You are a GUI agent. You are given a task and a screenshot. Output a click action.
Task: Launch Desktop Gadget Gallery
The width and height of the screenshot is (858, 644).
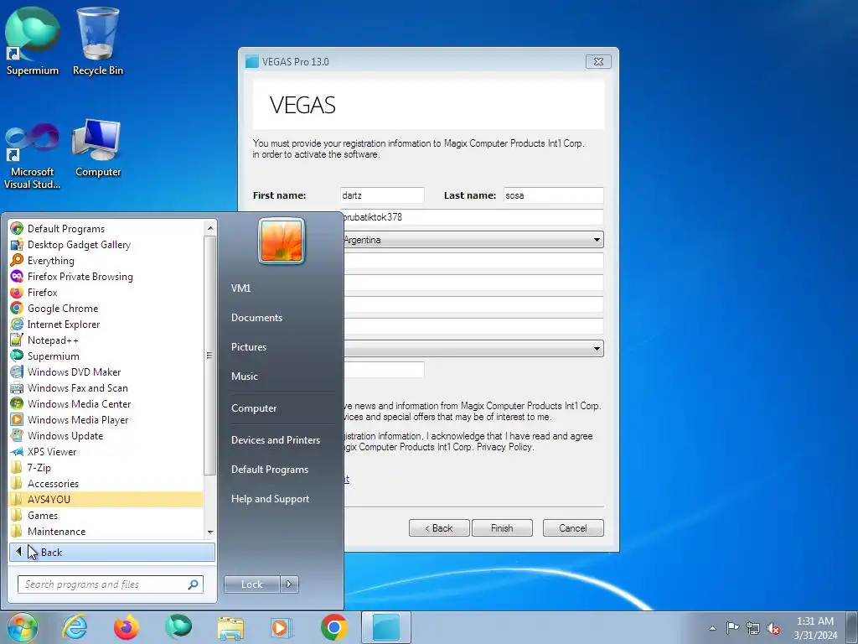click(x=106, y=245)
